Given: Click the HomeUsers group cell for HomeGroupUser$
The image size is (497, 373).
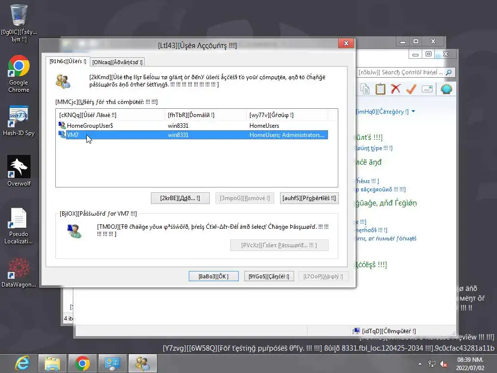Looking at the screenshot, I should [265, 126].
